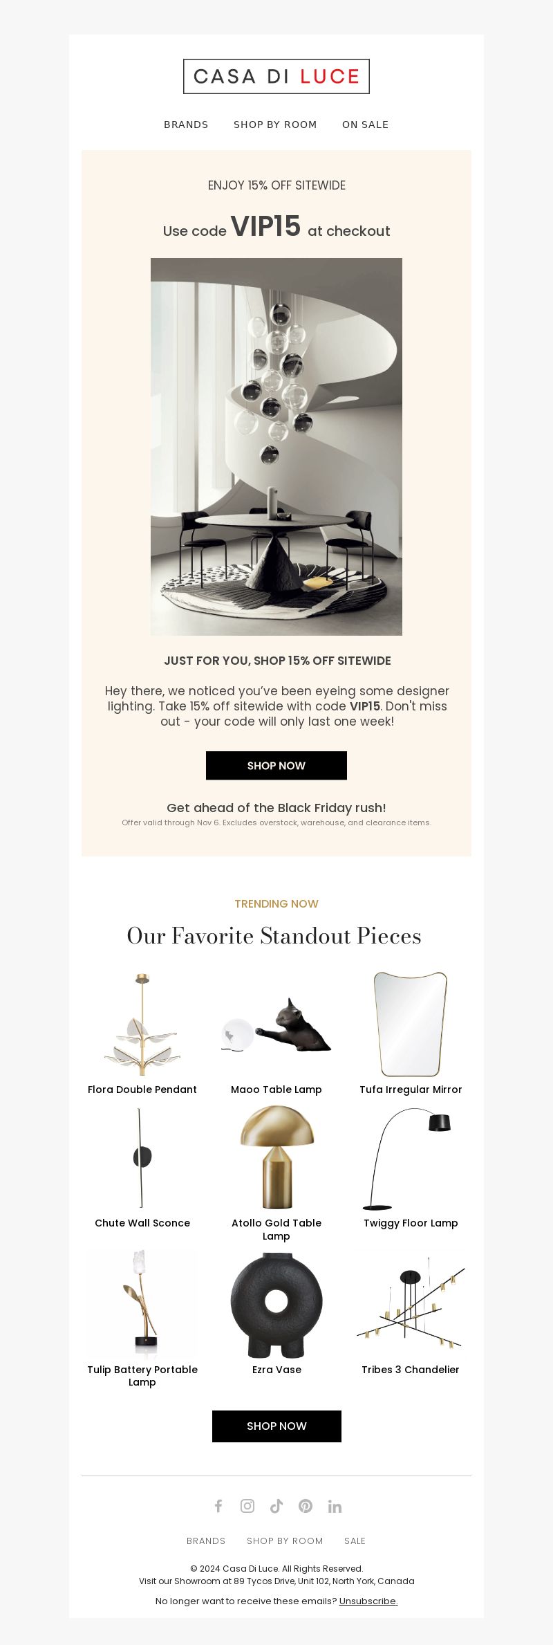Click the hero chandelier staircase image
553x1645 pixels.
[276, 447]
